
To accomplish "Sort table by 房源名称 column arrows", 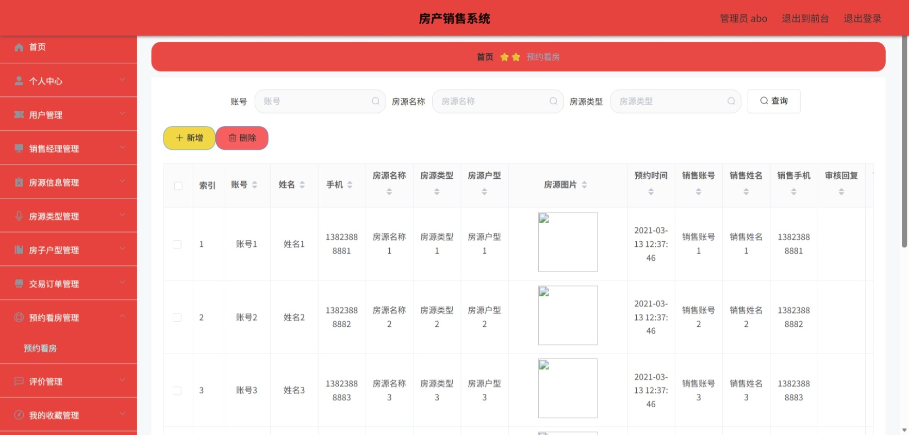I will point(389,192).
